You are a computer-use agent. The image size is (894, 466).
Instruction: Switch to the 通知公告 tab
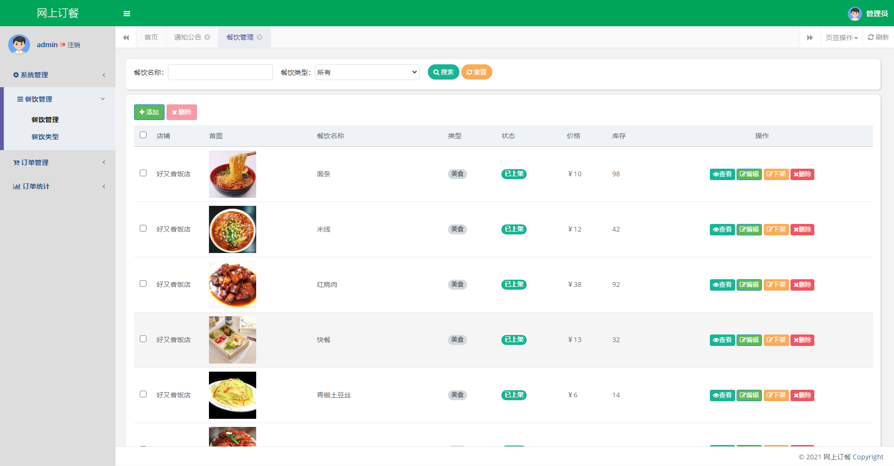(x=187, y=37)
